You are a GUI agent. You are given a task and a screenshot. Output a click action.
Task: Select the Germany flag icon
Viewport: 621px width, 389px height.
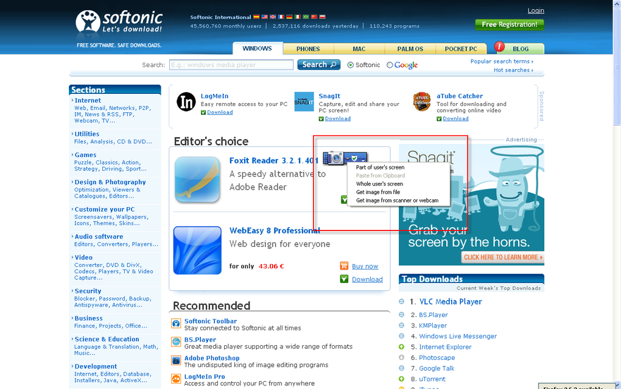(290, 17)
